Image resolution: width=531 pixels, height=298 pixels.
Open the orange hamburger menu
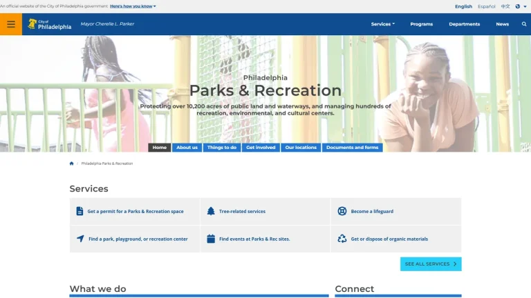11,24
